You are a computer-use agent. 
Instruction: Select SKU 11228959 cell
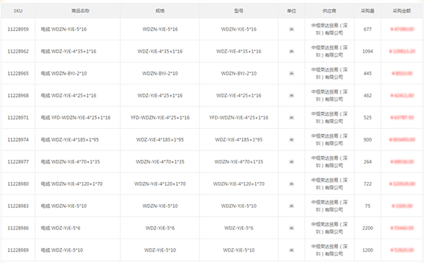click(x=18, y=29)
